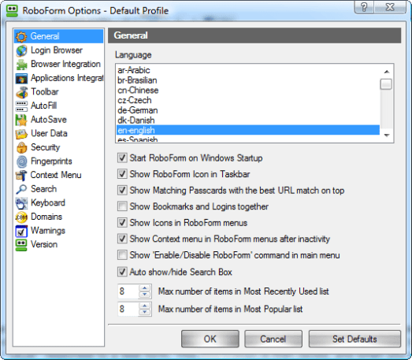Screen dimensions: 412x360
Task: Disable Start RoboForm on Windows Startup checkbox
Action: click(122, 158)
